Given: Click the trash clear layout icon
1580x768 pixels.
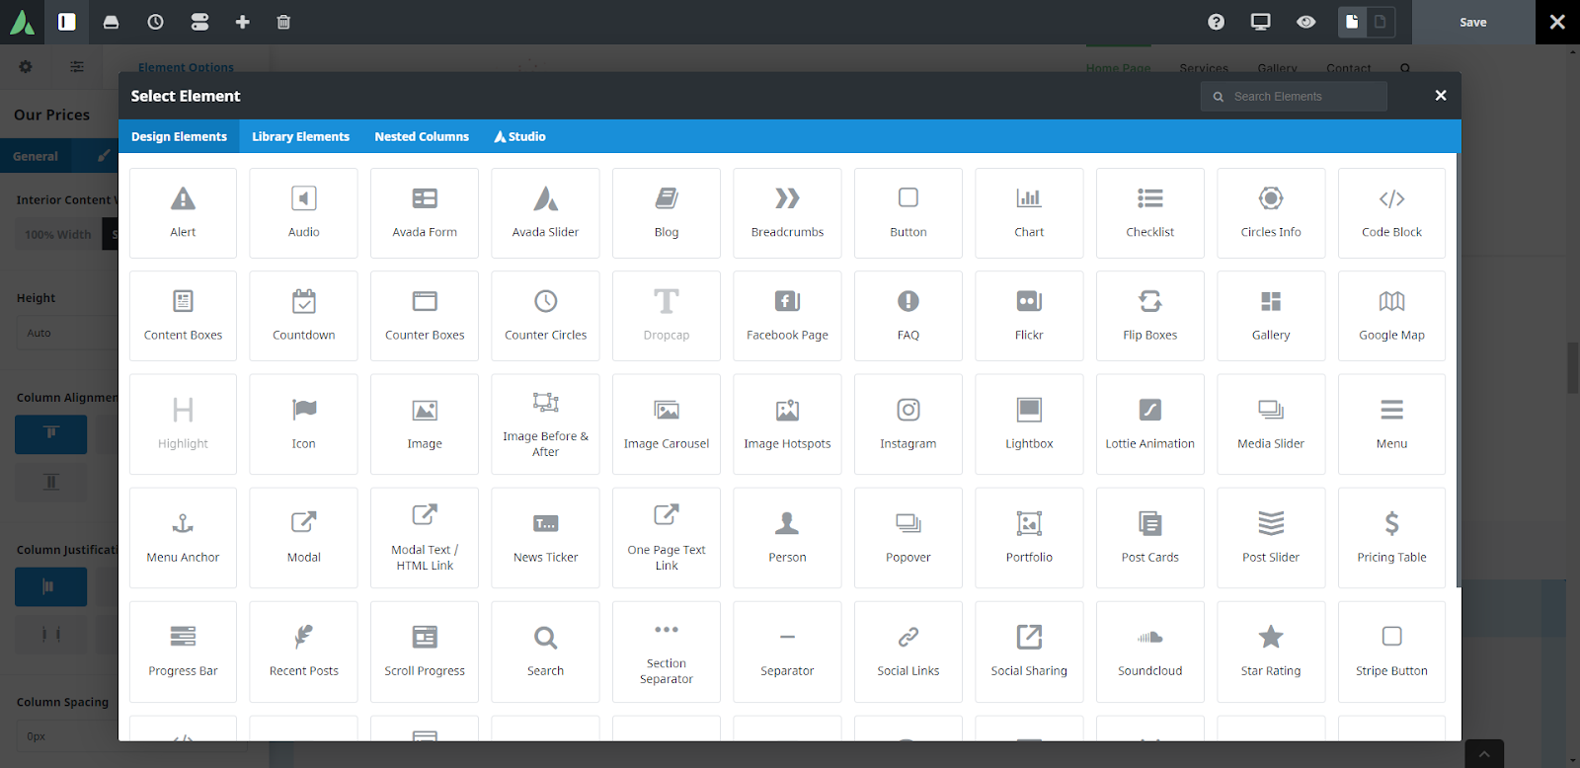Looking at the screenshot, I should (283, 22).
